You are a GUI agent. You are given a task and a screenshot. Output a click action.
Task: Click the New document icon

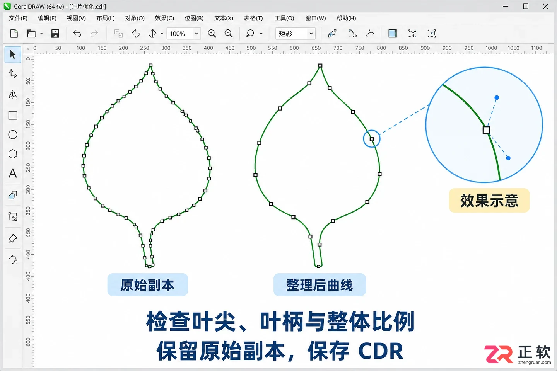pyautogui.click(x=14, y=34)
